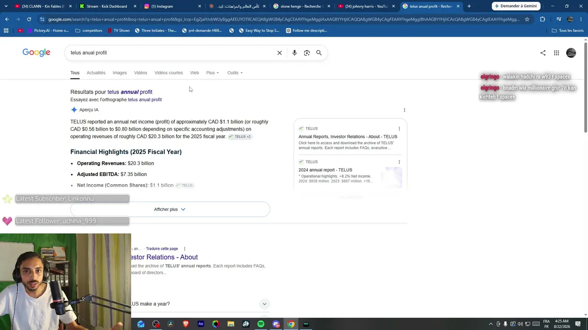Open Spotify from the taskbar

261,324
